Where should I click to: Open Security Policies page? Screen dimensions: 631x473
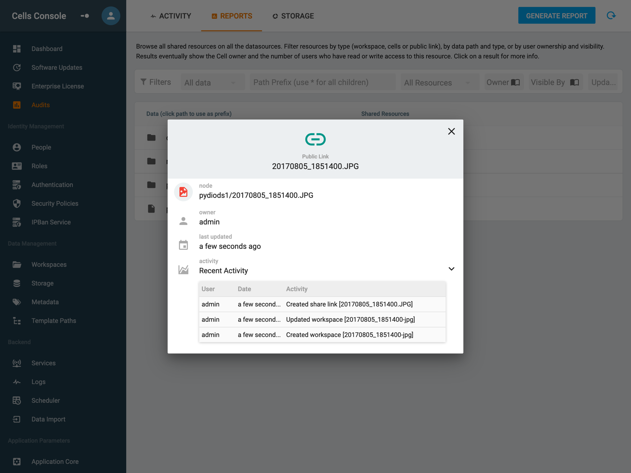point(55,203)
